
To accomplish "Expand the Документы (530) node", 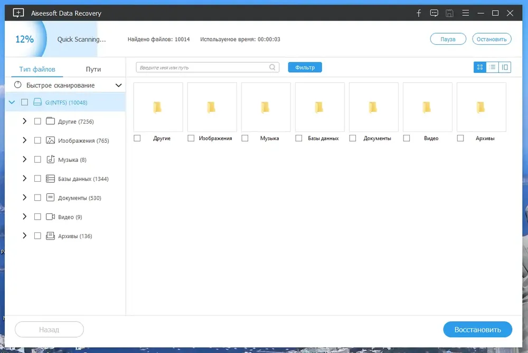I will click(25, 198).
